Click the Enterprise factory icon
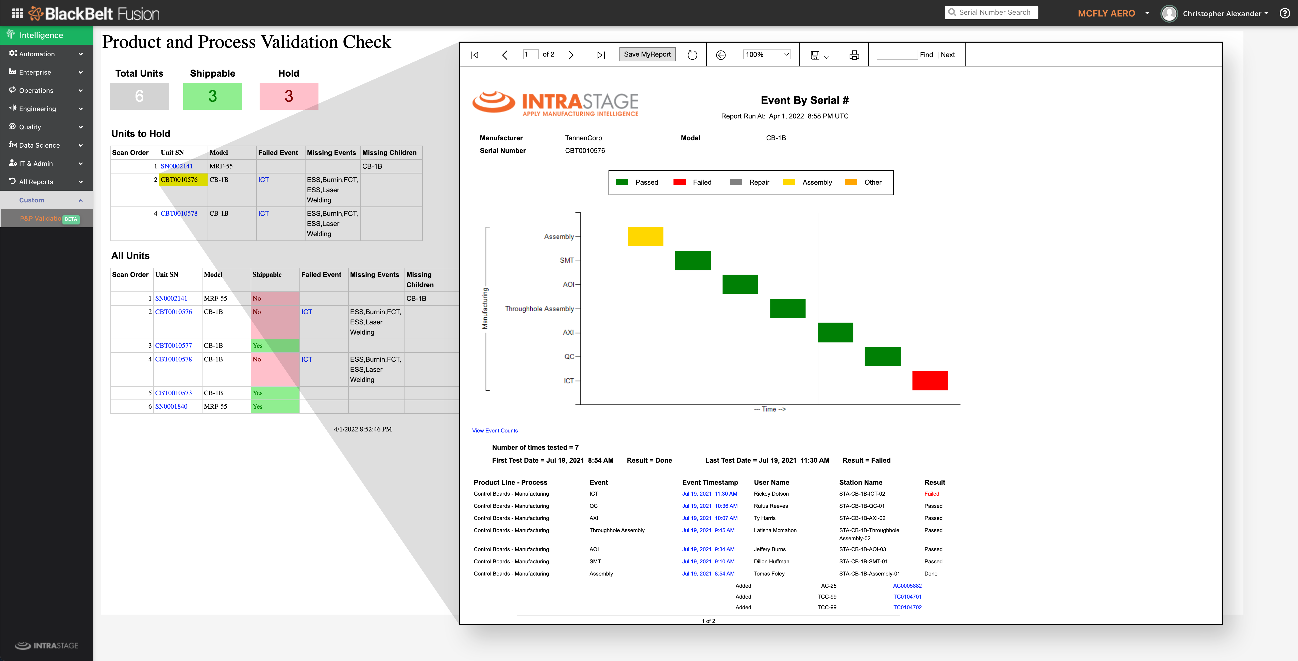Image resolution: width=1298 pixels, height=661 pixels. 13,72
